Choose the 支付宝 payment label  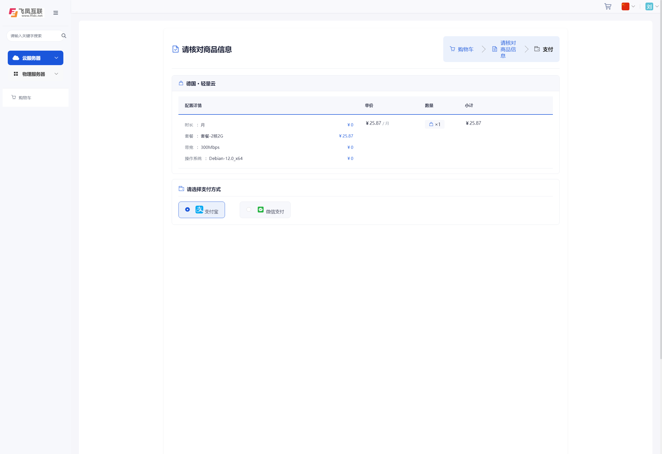click(x=211, y=212)
